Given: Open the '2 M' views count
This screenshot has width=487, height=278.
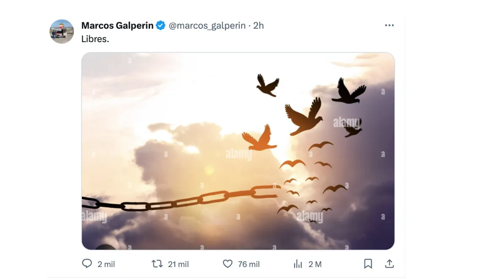Looking at the screenshot, I should coord(315,264).
